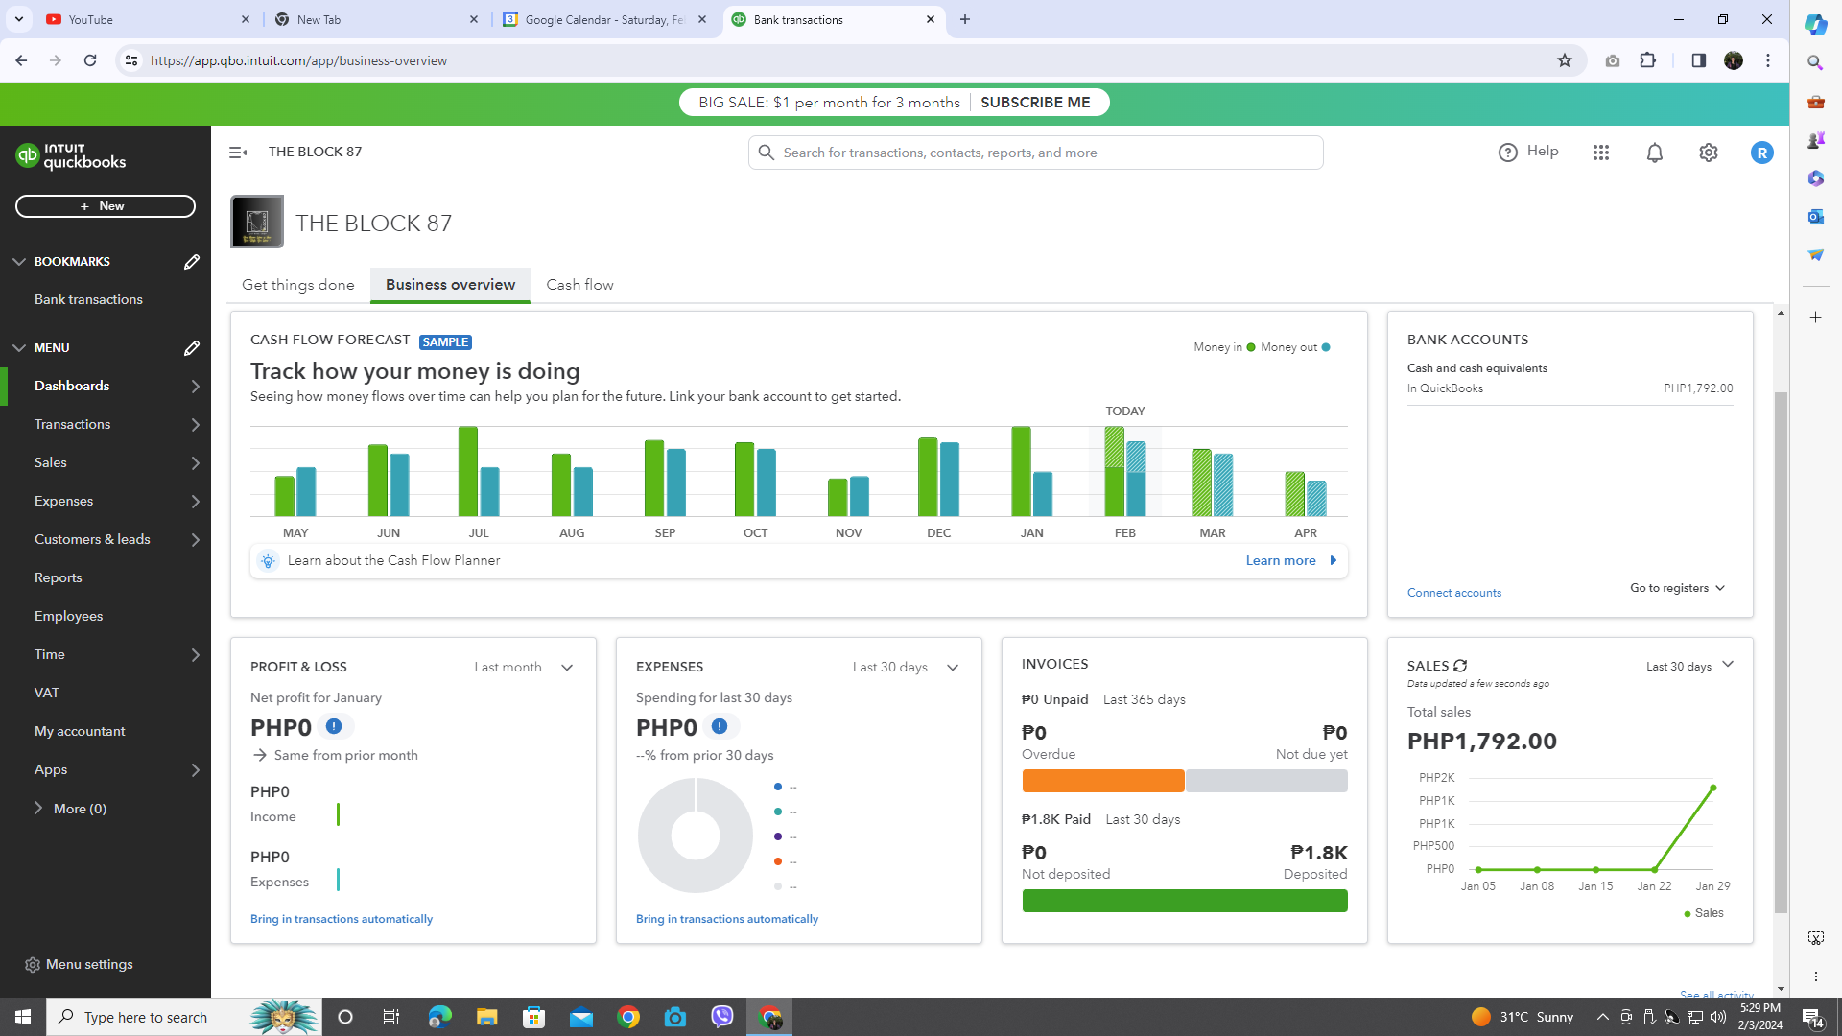This screenshot has width=1842, height=1036.
Task: Open Profit & Loss Last month dropdown
Action: point(524,668)
